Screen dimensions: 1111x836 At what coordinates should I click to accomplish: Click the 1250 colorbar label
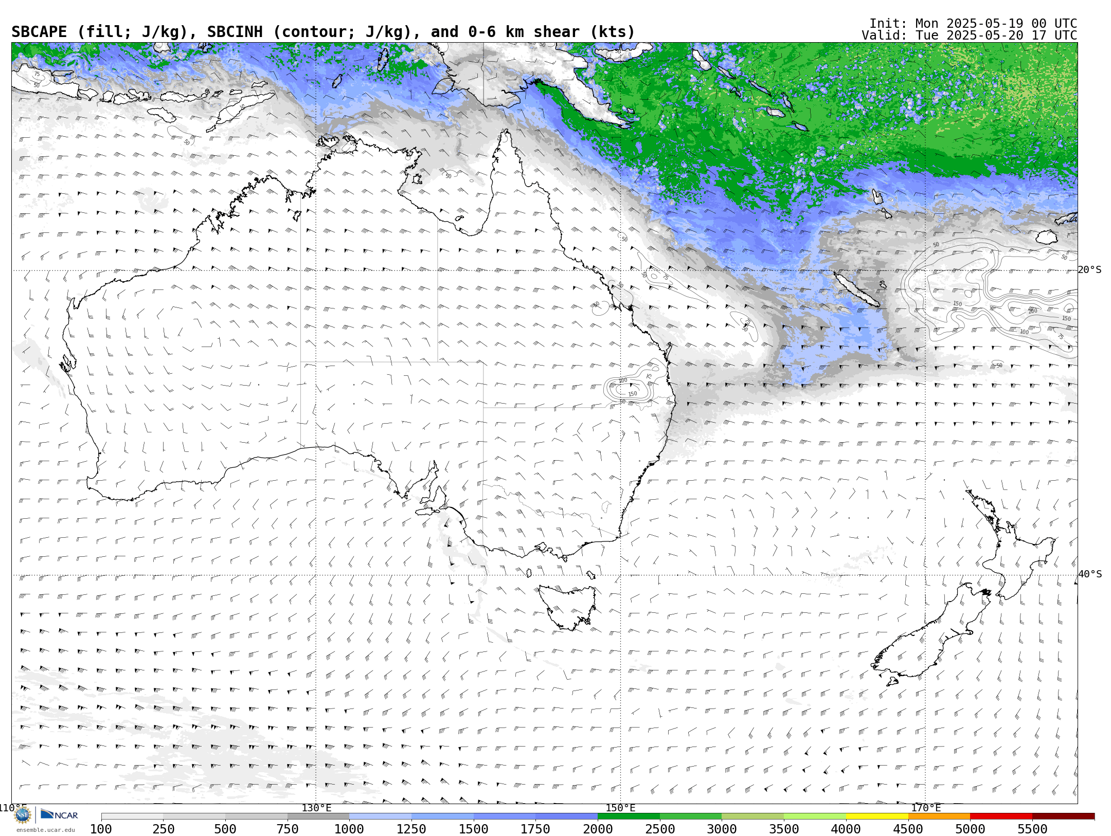411,829
